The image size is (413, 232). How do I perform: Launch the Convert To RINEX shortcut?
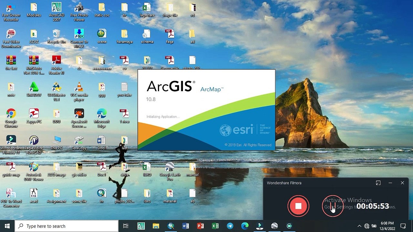[x=79, y=39]
